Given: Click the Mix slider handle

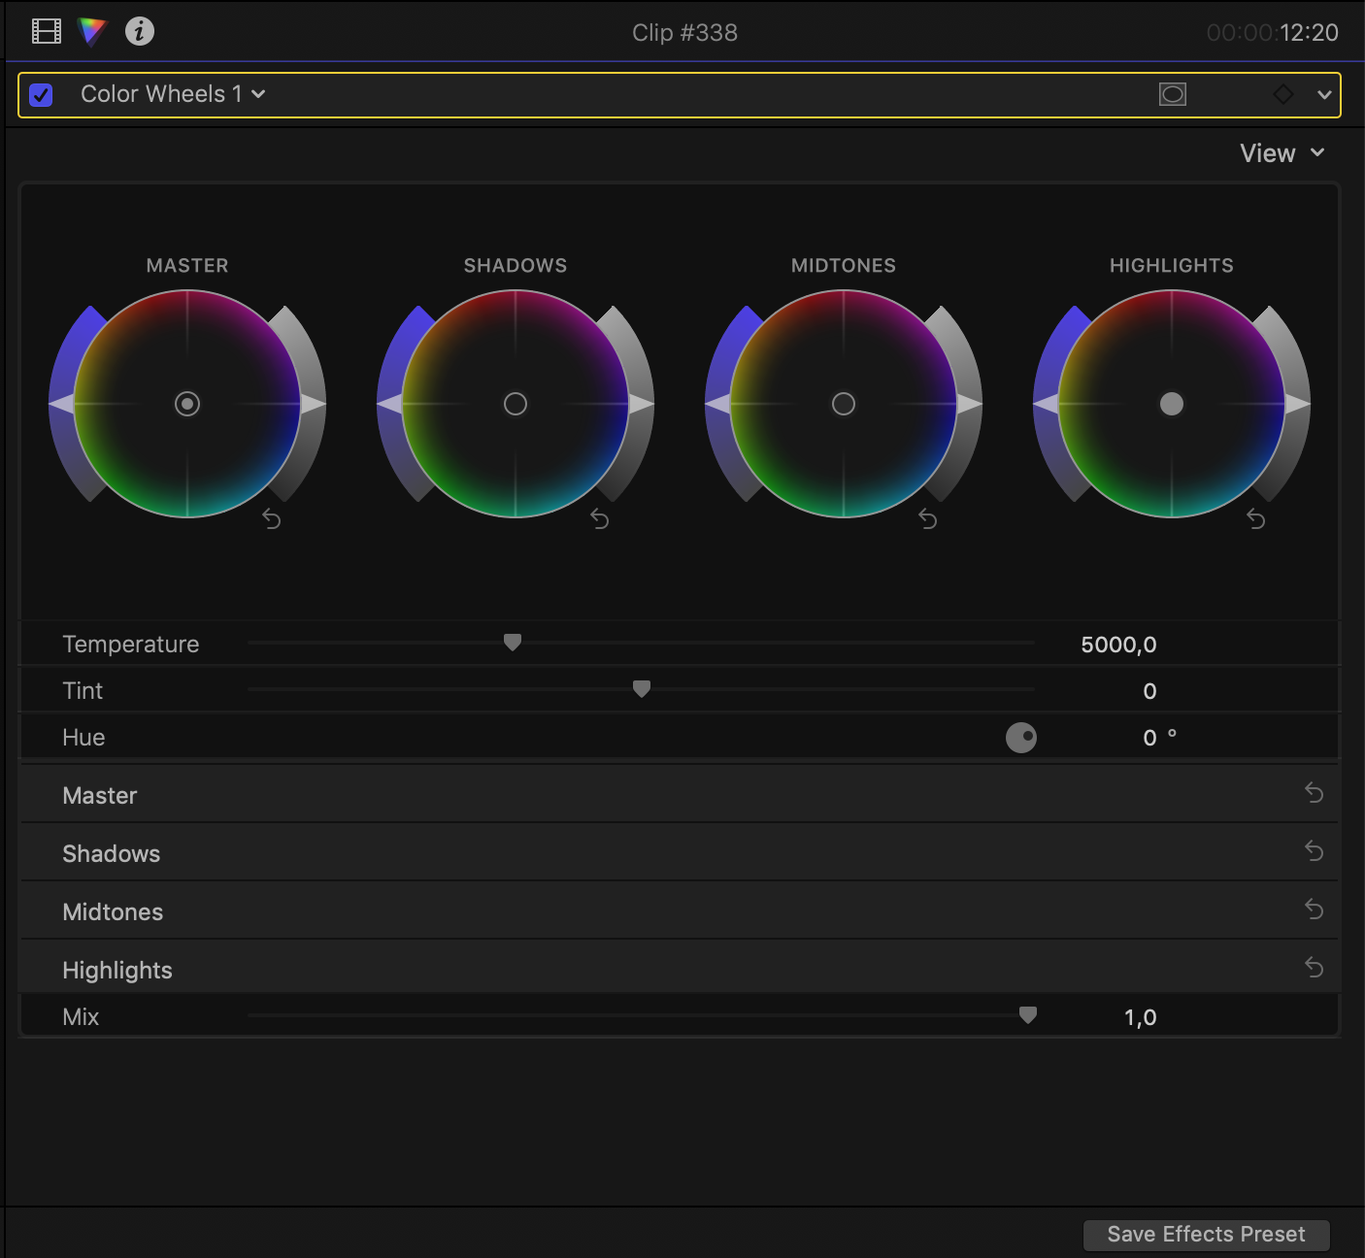Looking at the screenshot, I should (x=1028, y=1014).
